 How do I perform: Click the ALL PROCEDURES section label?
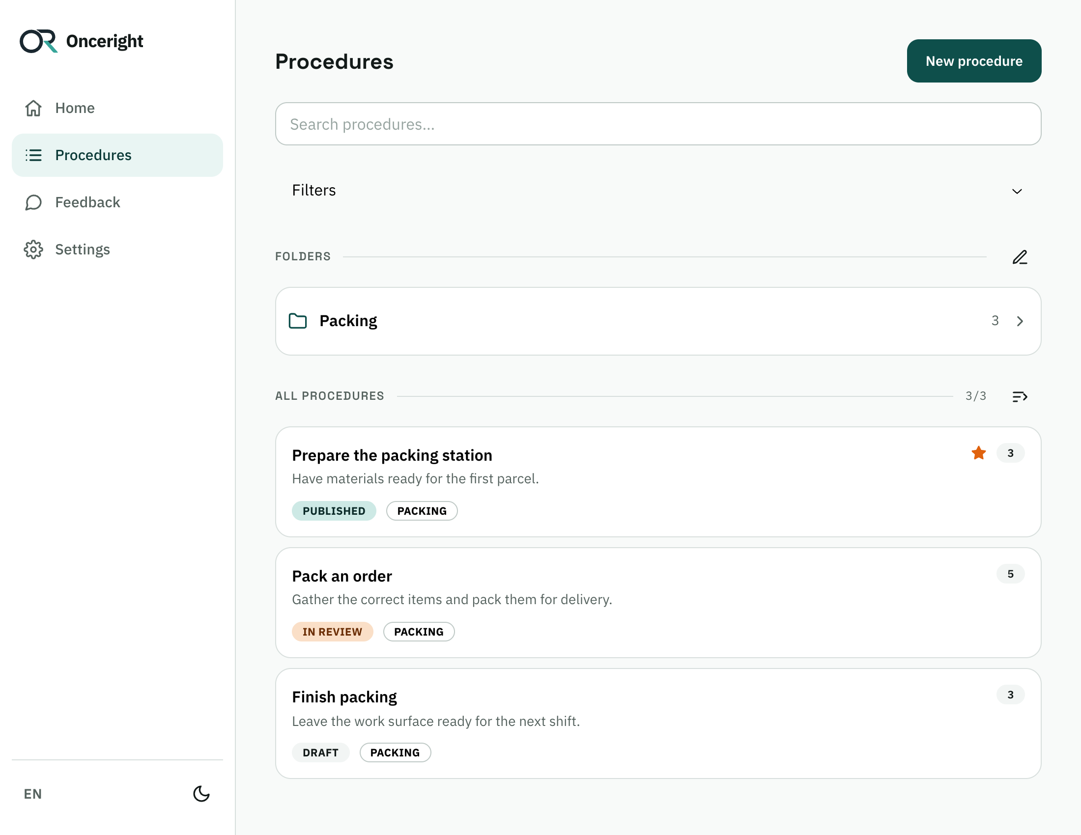[x=330, y=396]
